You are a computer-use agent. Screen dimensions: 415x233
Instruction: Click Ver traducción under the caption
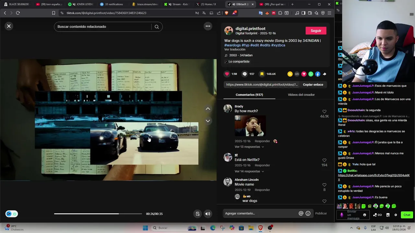click(x=235, y=49)
